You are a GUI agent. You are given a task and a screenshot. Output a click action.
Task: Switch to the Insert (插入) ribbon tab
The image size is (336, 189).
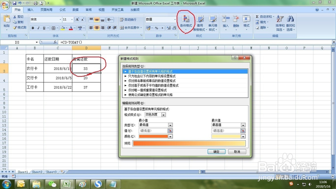(x=31, y=10)
